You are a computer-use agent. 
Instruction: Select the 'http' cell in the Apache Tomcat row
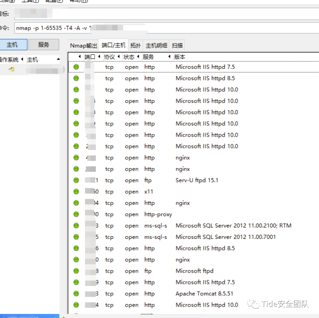pyautogui.click(x=149, y=294)
